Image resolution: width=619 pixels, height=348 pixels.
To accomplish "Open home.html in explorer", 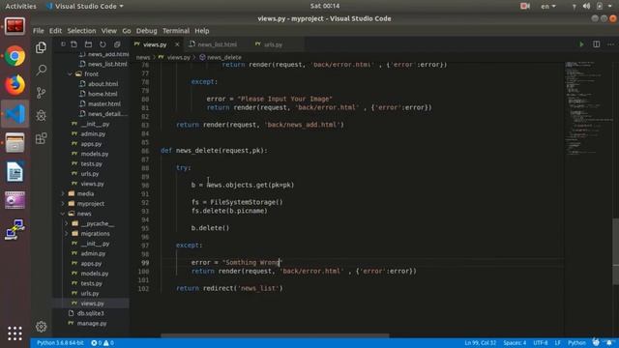I will point(103,94).
